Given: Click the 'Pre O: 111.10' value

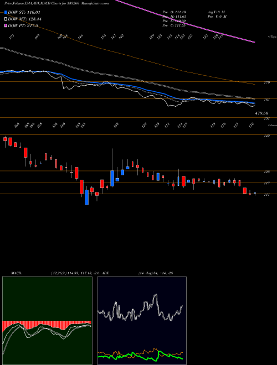Looking at the screenshot, I should [174, 12].
